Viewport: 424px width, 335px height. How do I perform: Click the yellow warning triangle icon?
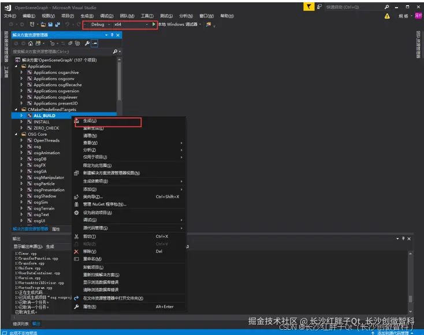tap(387, 16)
